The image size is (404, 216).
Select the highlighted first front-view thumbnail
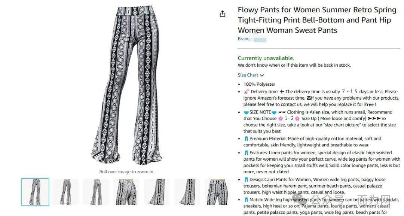tap(35, 192)
